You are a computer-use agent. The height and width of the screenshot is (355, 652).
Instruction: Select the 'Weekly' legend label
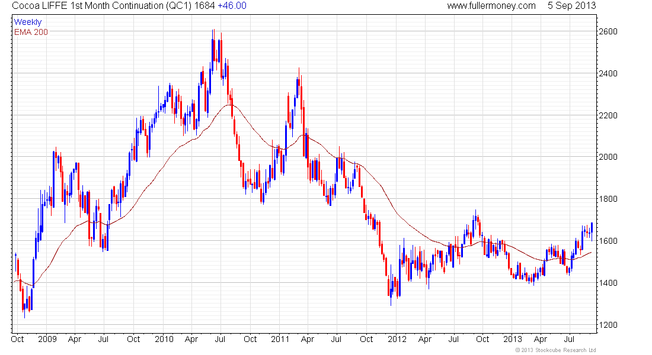(28, 22)
